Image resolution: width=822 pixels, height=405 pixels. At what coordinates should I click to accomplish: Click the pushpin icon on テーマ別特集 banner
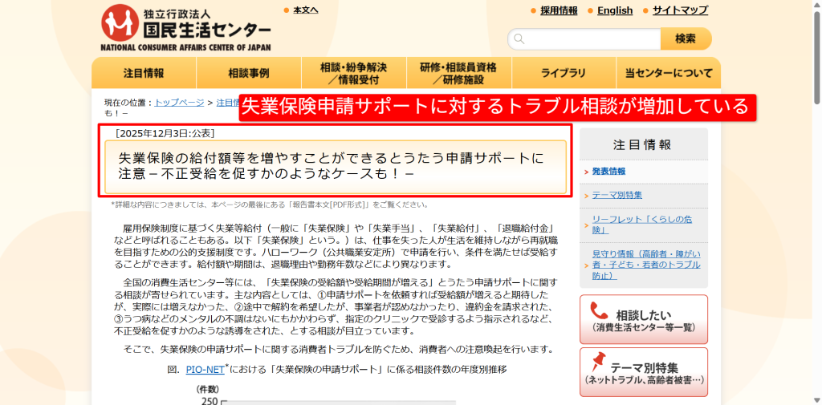click(597, 362)
